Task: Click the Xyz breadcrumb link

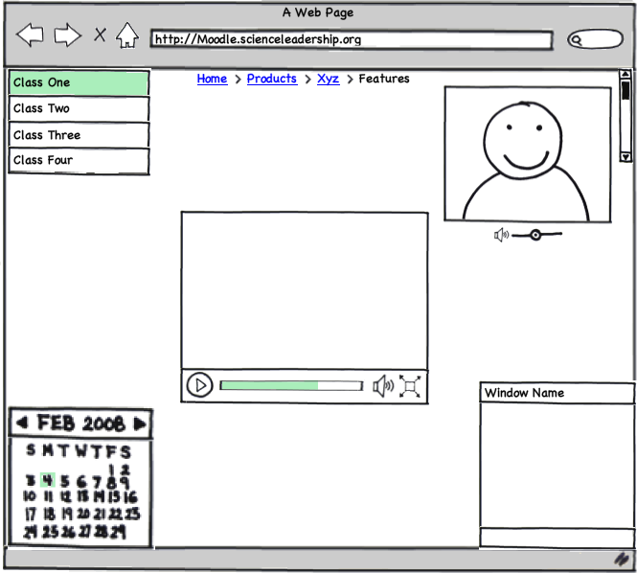Action: click(328, 79)
